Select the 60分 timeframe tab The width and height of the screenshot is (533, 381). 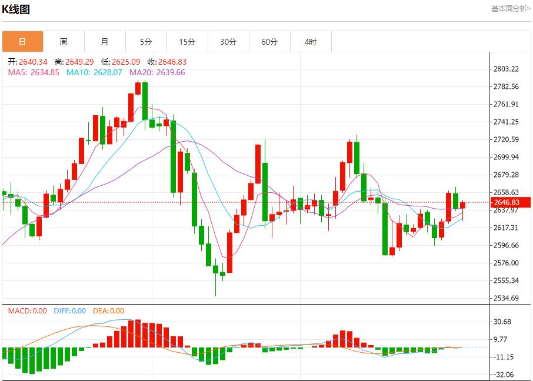269,42
